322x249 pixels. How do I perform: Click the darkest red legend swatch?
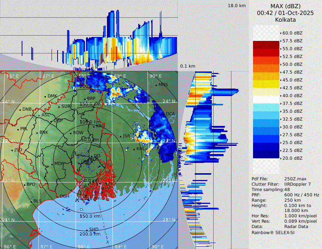click(x=266, y=45)
